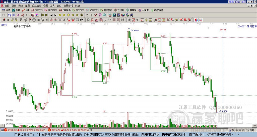Image resolution: width=257 pixels, height=137 pixels.
Task: Open the 文件 menu
Action: [7, 6]
